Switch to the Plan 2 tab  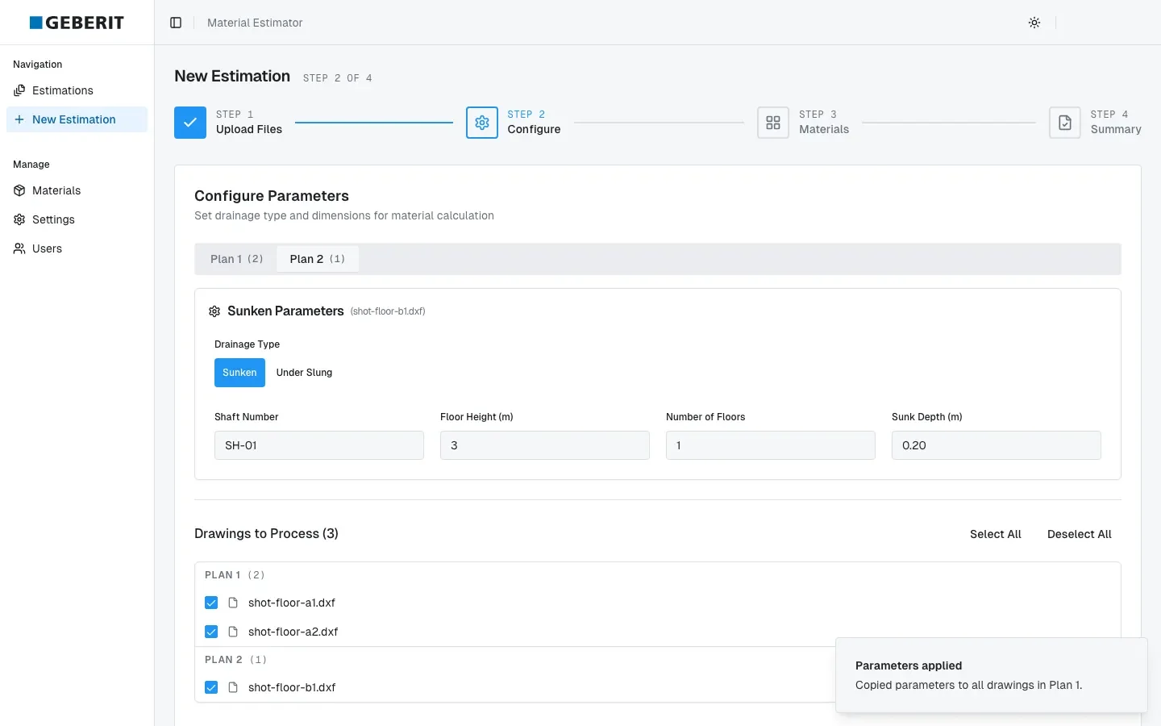coord(318,259)
